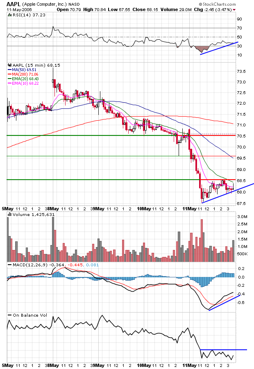Click the 70.5 price axis label
Viewport: 254px width, 369px height.
tap(241, 136)
